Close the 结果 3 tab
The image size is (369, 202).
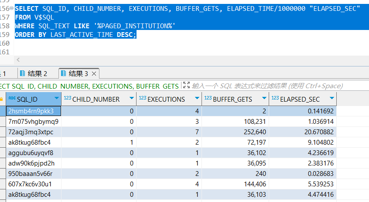(x=94, y=74)
